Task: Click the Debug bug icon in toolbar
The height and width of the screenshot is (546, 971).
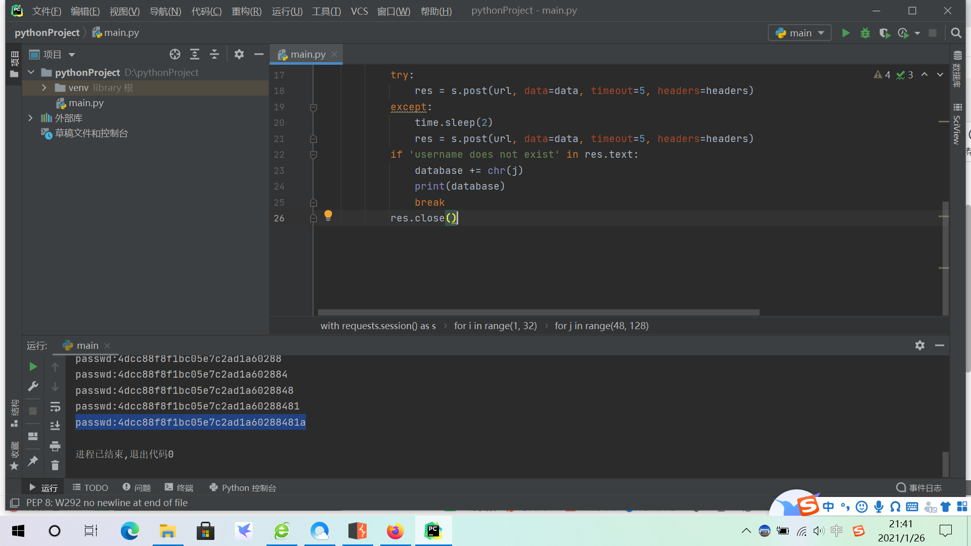Action: click(x=865, y=33)
